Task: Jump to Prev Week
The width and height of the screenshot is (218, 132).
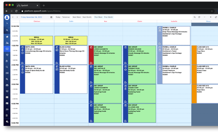Action: click(98, 17)
